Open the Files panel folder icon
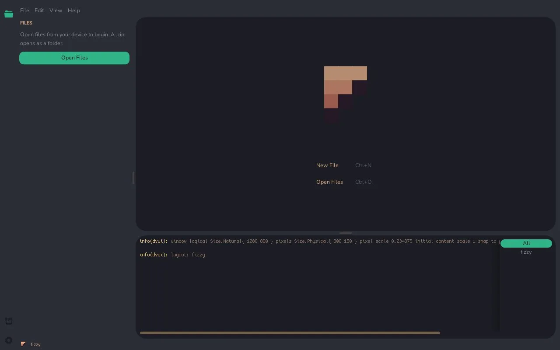The height and width of the screenshot is (350, 560). pyautogui.click(x=9, y=14)
